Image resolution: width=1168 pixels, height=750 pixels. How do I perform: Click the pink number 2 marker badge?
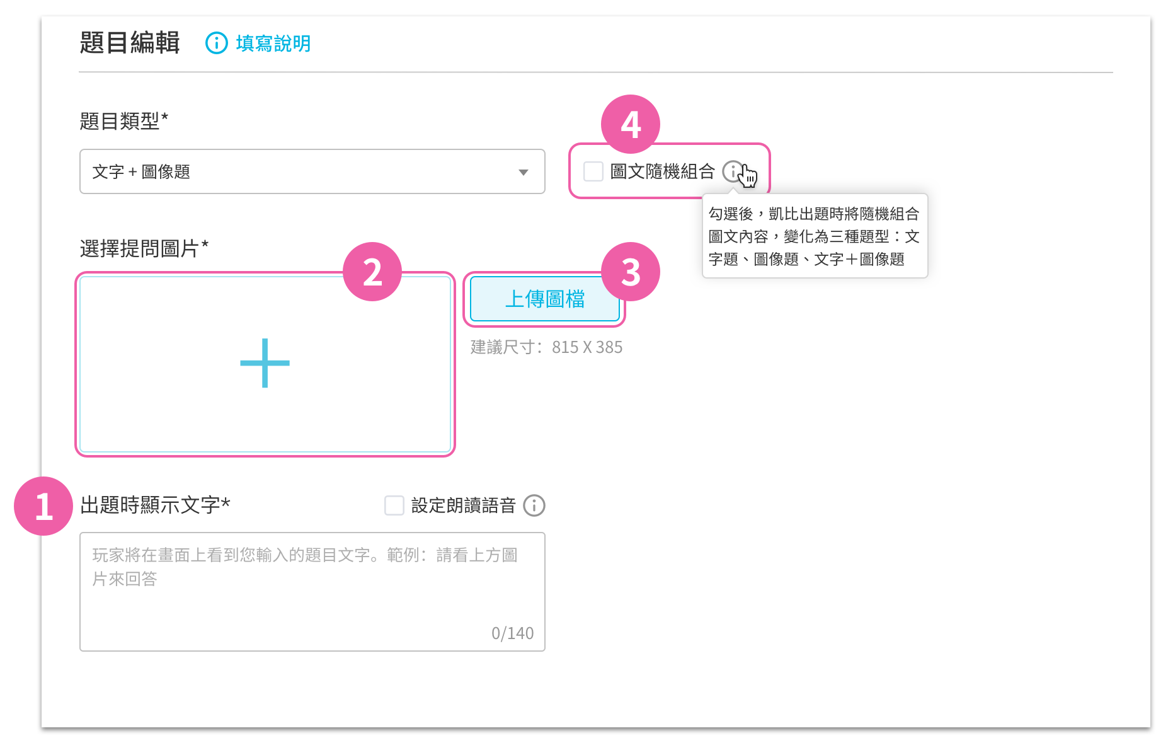pyautogui.click(x=372, y=272)
